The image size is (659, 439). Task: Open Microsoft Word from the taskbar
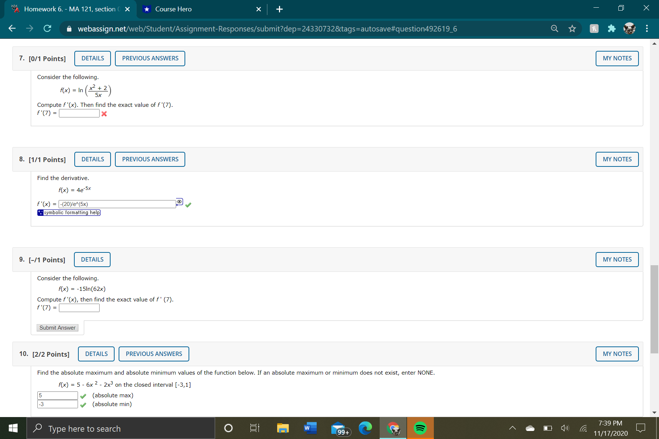click(310, 428)
